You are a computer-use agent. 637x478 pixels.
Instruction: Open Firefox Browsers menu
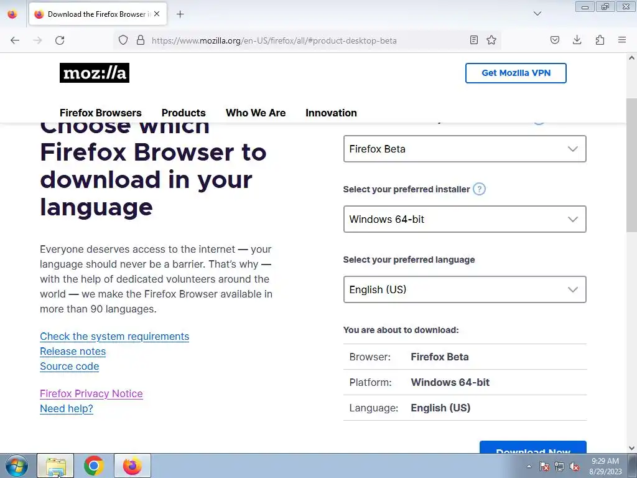[100, 113]
